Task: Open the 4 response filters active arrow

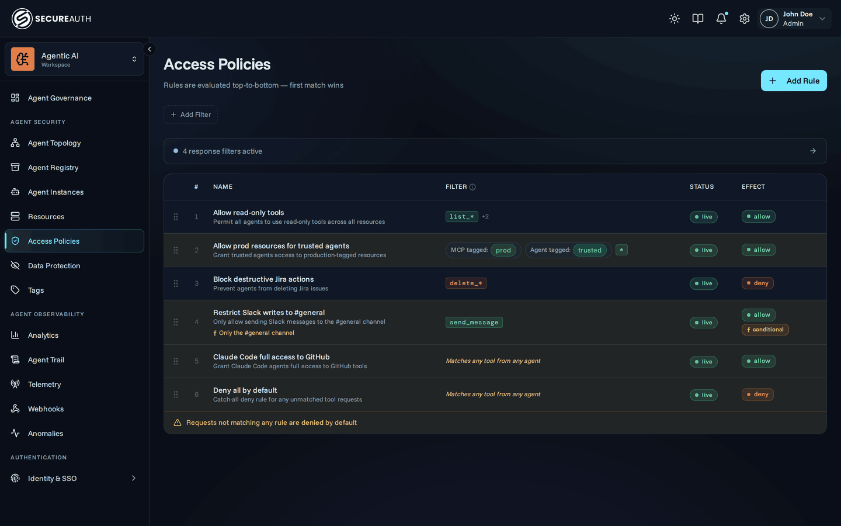Action: point(813,151)
